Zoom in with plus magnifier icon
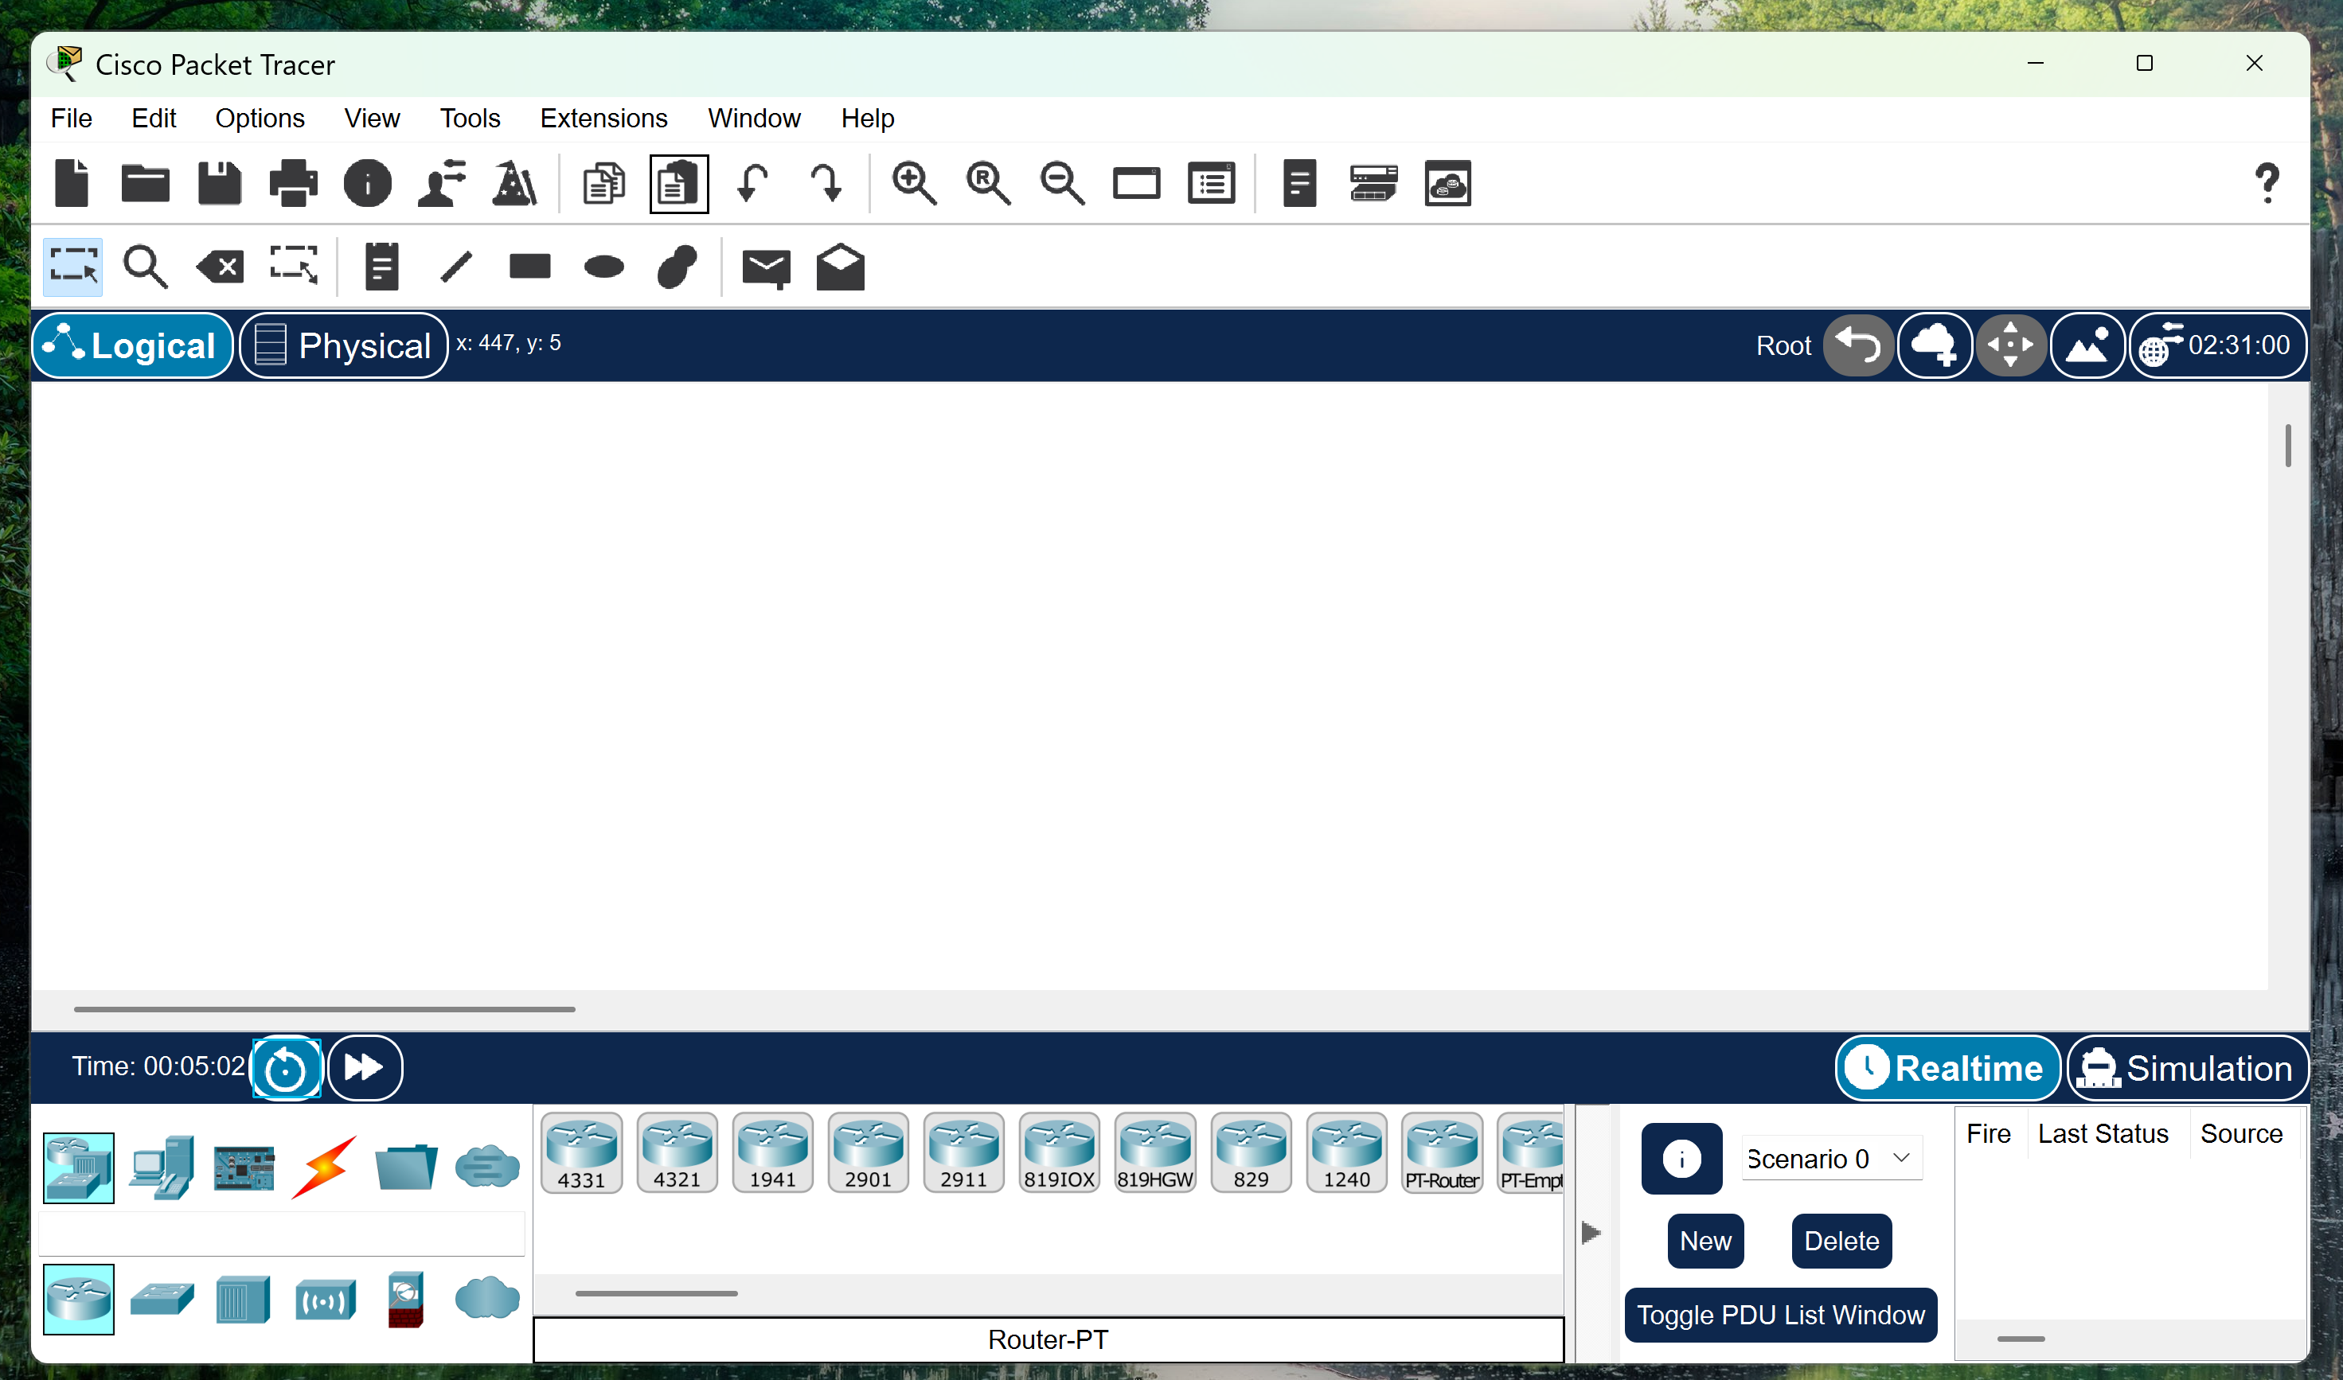 (x=914, y=182)
